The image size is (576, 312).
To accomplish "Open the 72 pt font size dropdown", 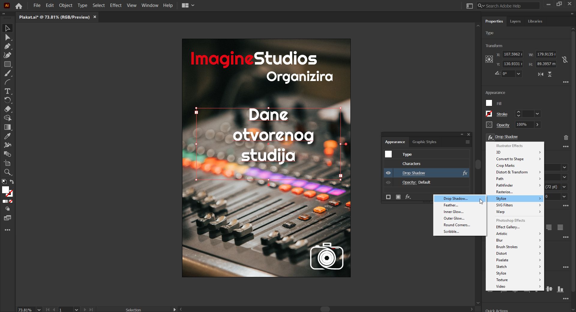I will 564,187.
